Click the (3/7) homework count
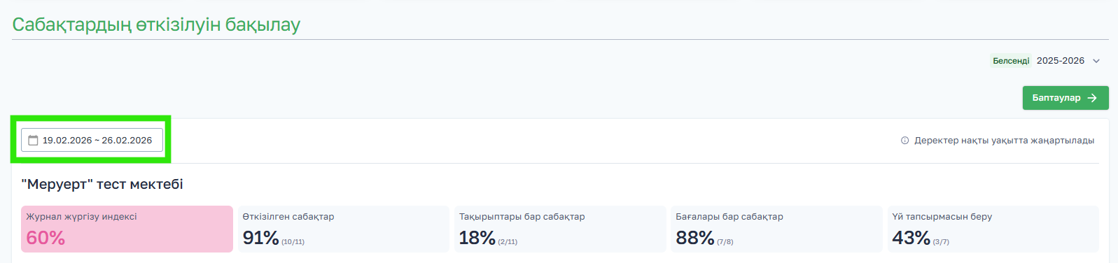The width and height of the screenshot is (1118, 263). [x=941, y=242]
